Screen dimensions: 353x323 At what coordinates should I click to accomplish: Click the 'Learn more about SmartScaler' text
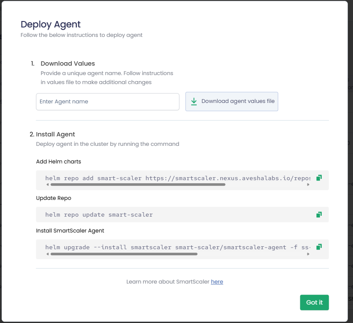(x=168, y=282)
